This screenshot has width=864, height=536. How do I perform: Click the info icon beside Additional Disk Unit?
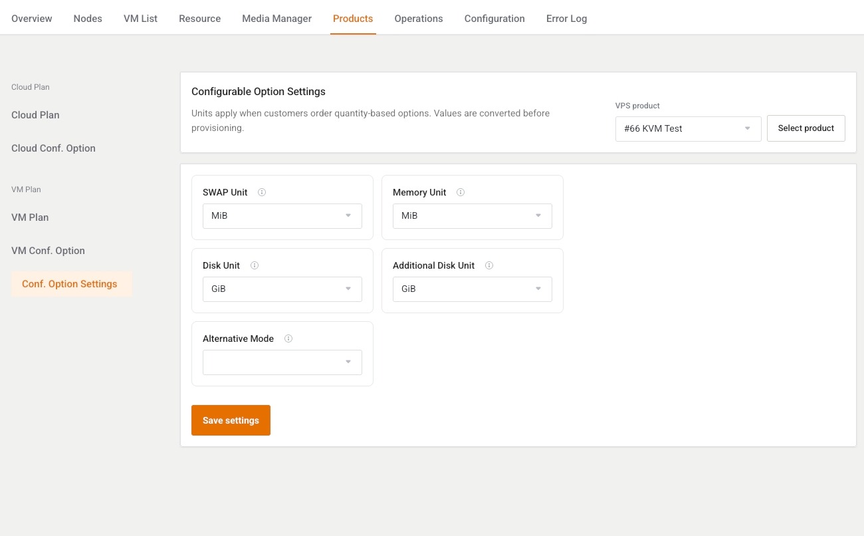(x=489, y=265)
